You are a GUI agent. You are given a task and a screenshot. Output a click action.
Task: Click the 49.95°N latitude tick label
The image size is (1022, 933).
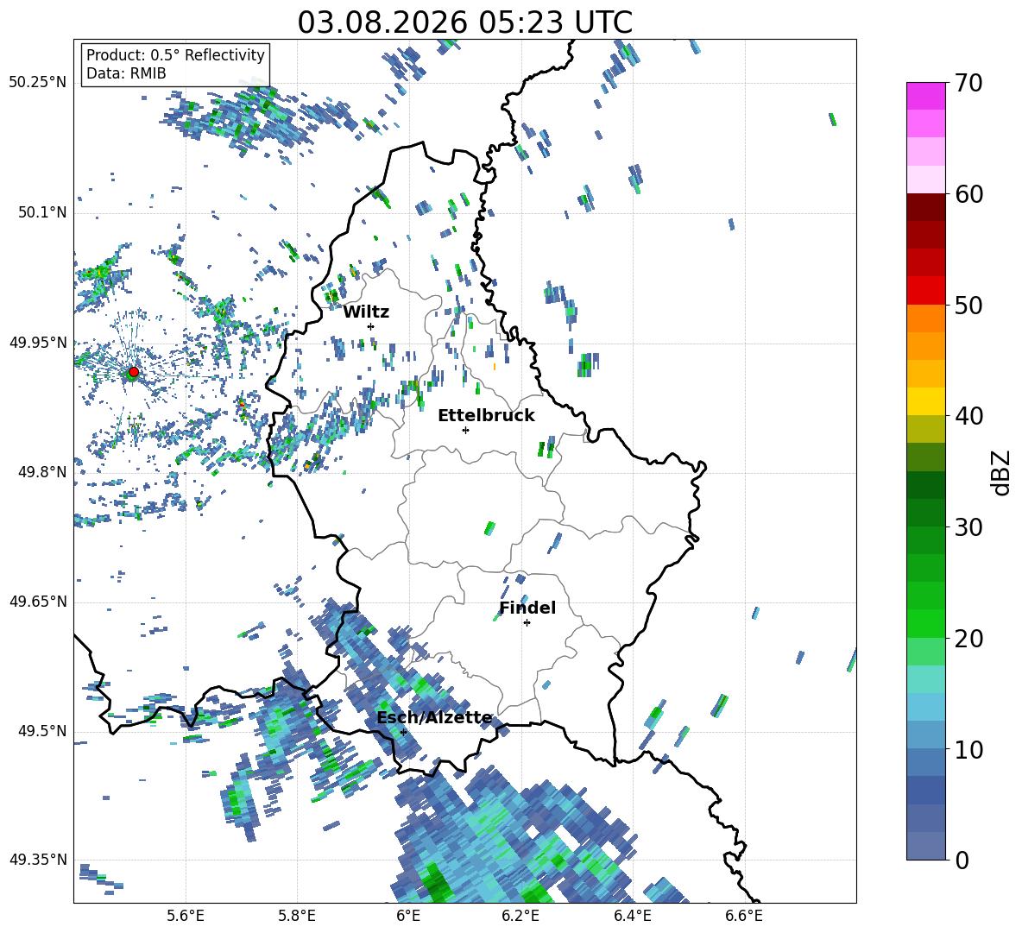(x=38, y=343)
